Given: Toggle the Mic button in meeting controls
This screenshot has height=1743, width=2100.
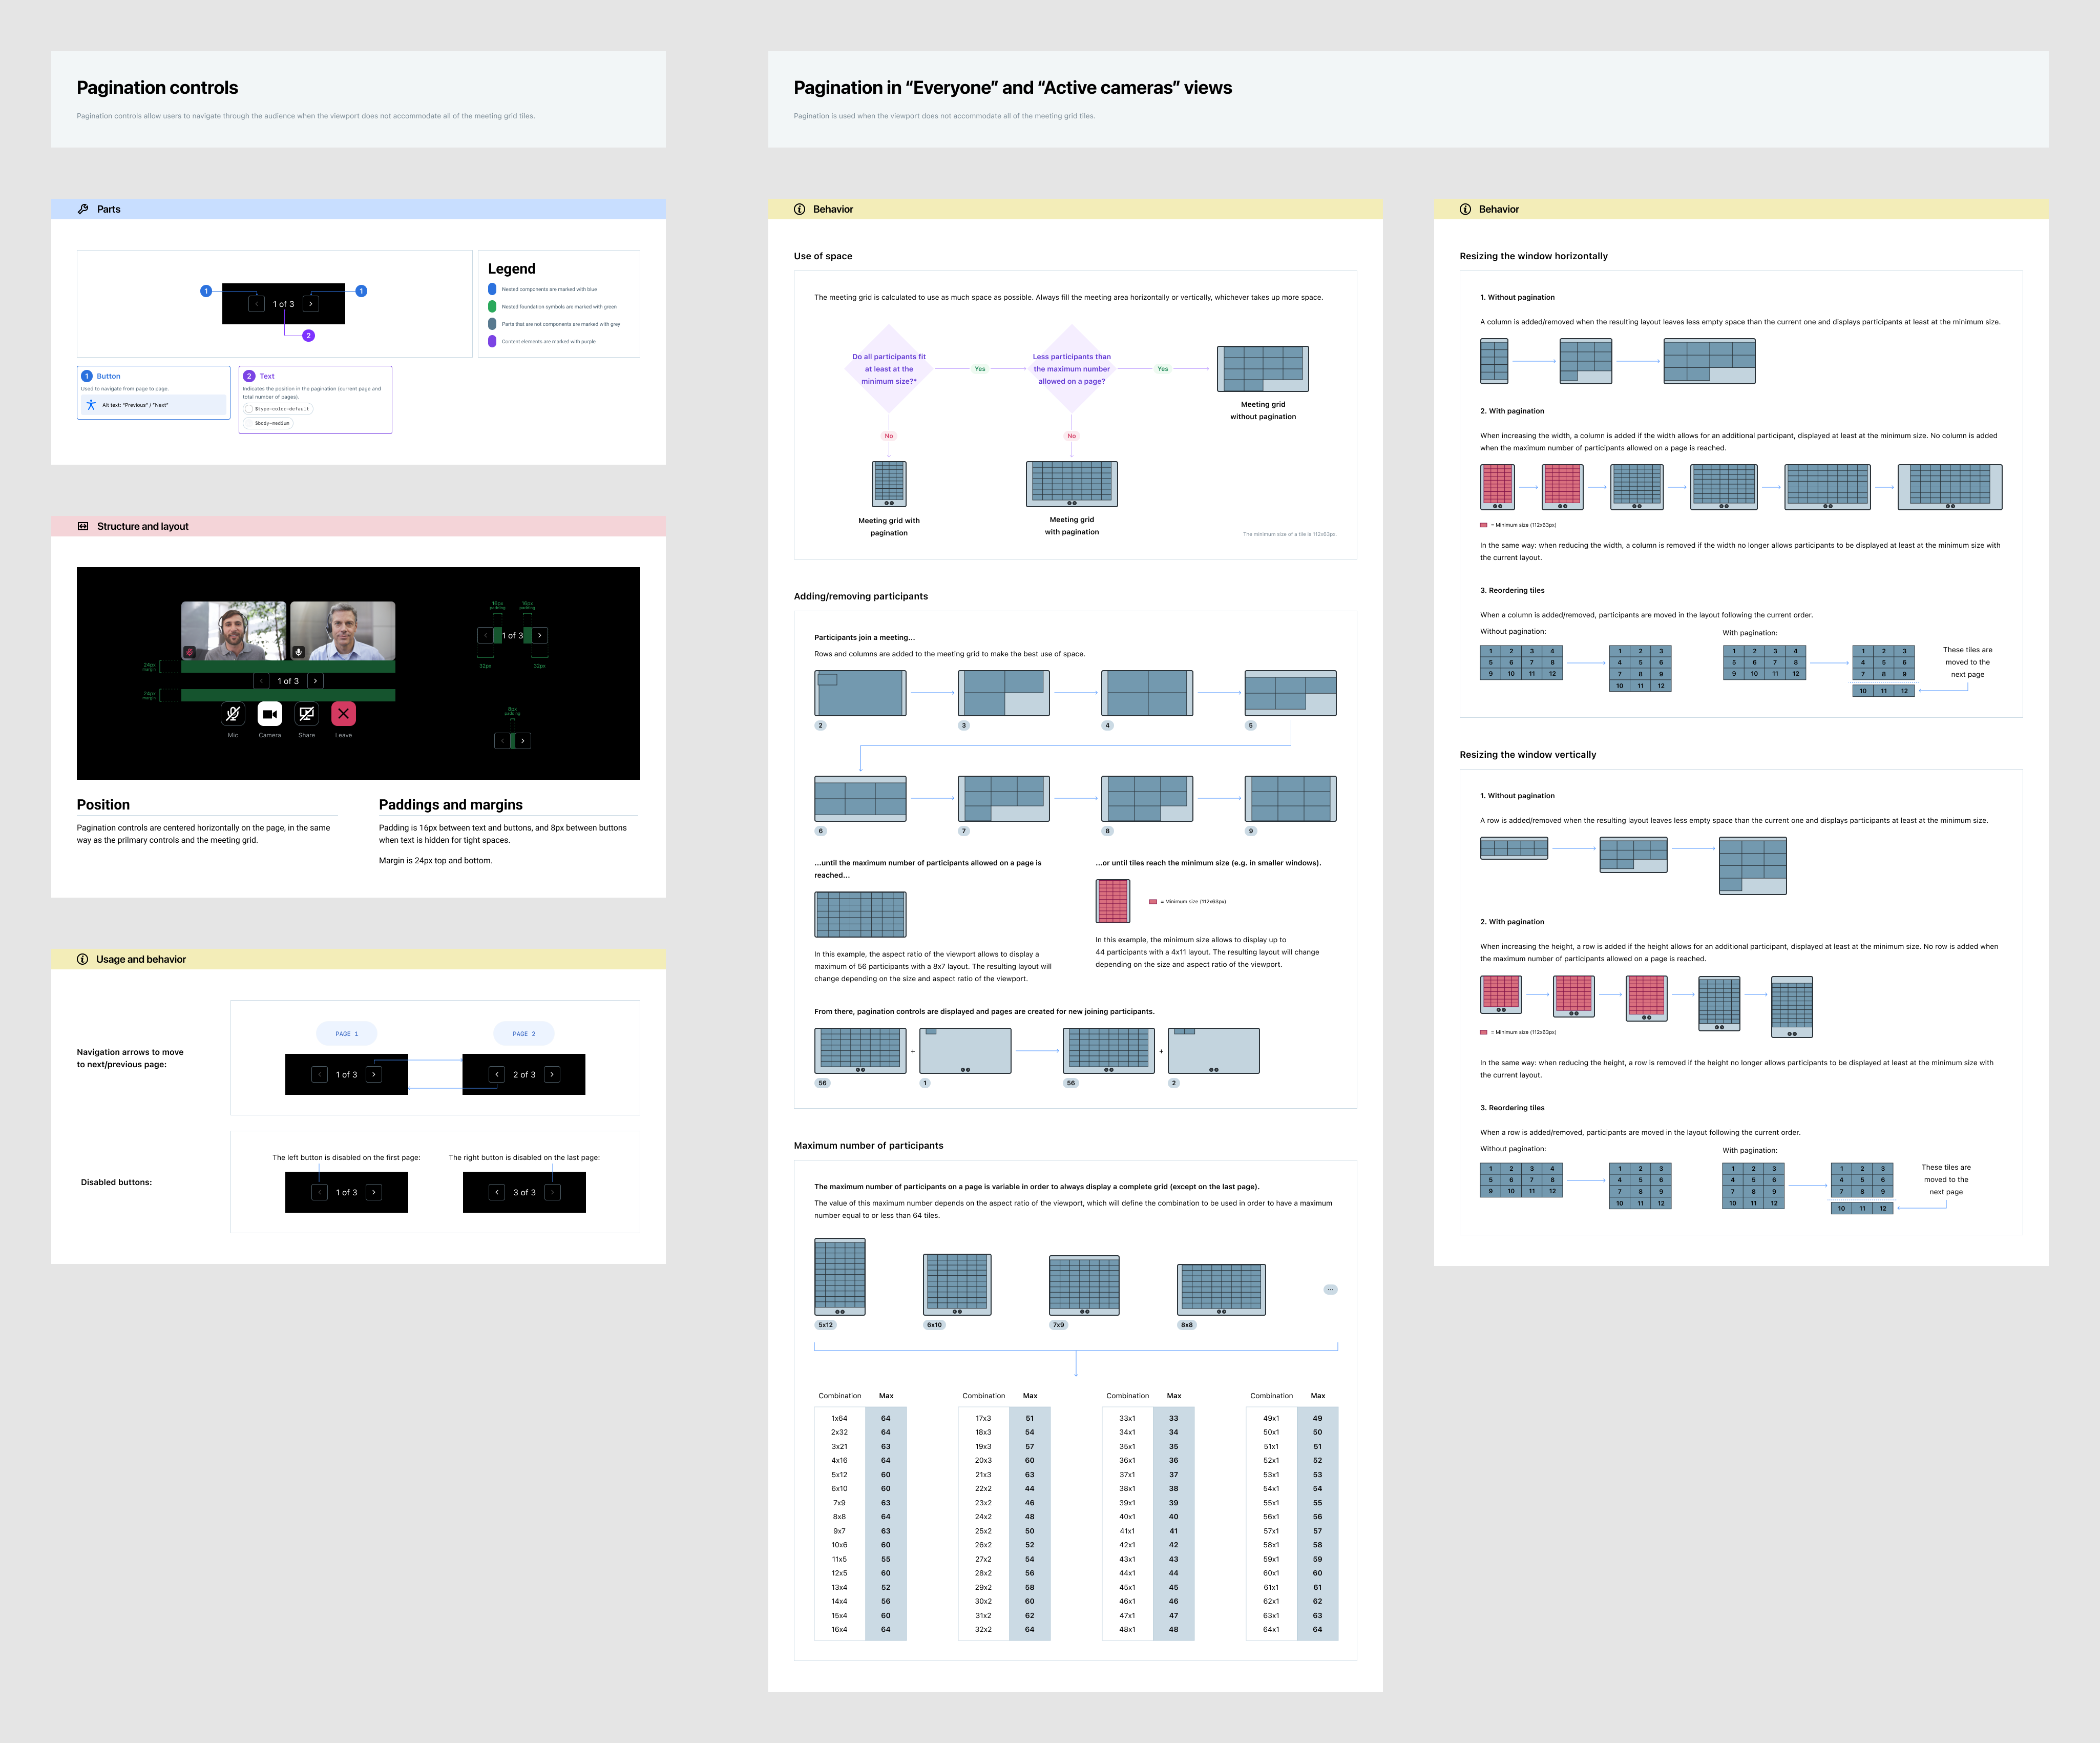Looking at the screenshot, I should tap(233, 713).
